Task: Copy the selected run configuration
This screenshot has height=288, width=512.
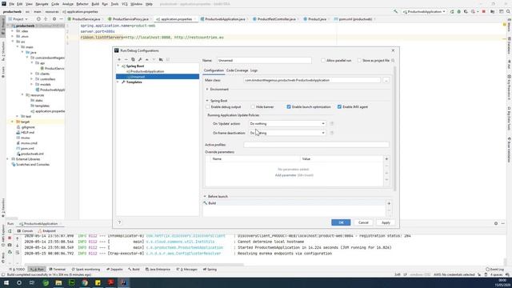Action: (x=133, y=59)
